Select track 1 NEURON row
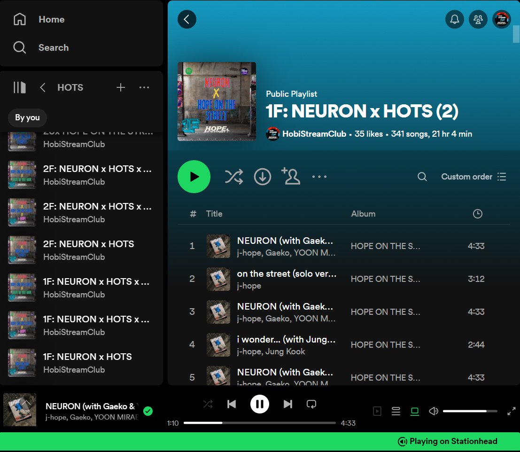Image resolution: width=520 pixels, height=452 pixels. [344, 246]
